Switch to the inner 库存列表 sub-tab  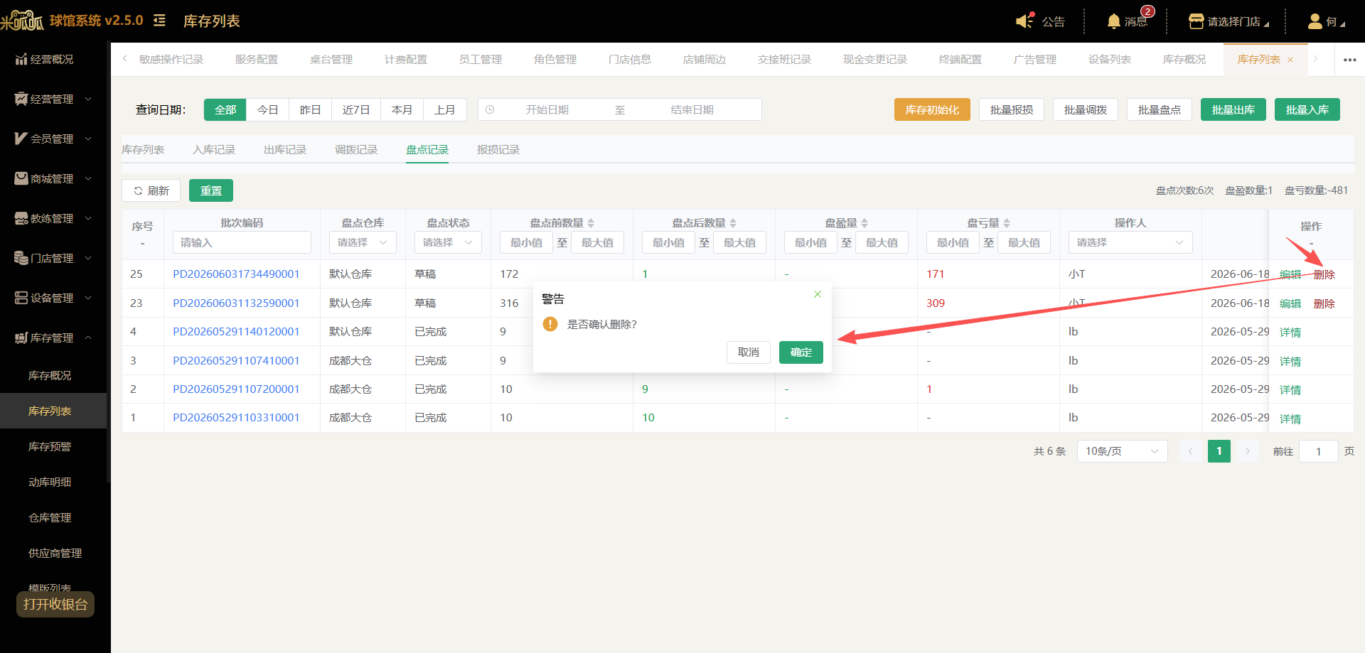point(143,150)
